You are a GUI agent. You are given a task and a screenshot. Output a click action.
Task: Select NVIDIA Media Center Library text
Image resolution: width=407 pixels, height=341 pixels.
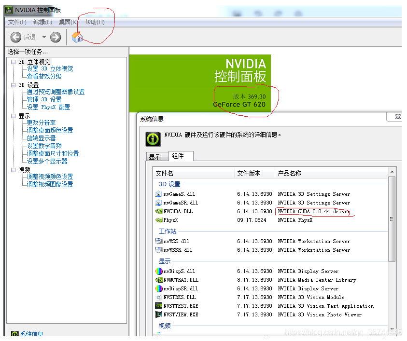tap(317, 280)
